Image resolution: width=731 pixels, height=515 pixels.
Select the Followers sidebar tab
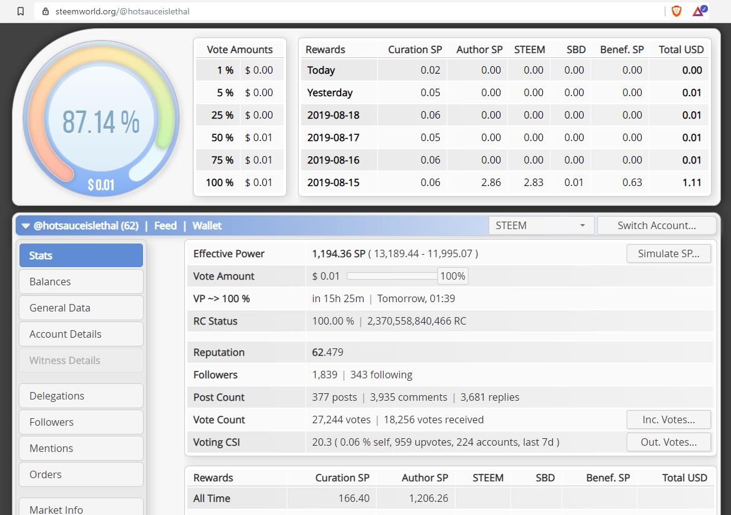coord(81,422)
